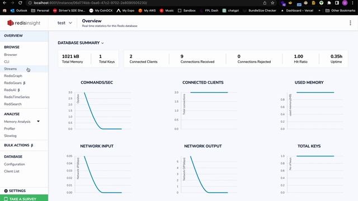This screenshot has width=358, height=201.
Task: Open the Other Bookmarks folder
Action: [341, 11]
